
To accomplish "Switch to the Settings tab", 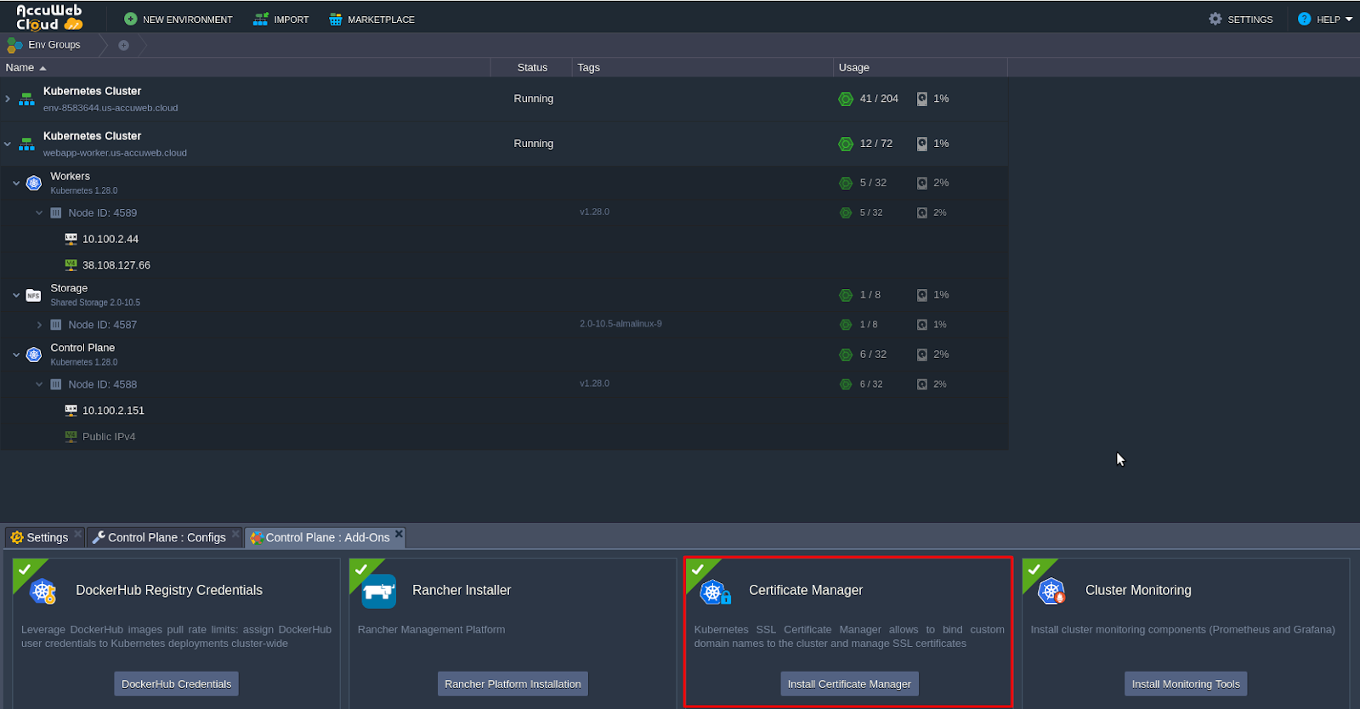I will pos(47,537).
